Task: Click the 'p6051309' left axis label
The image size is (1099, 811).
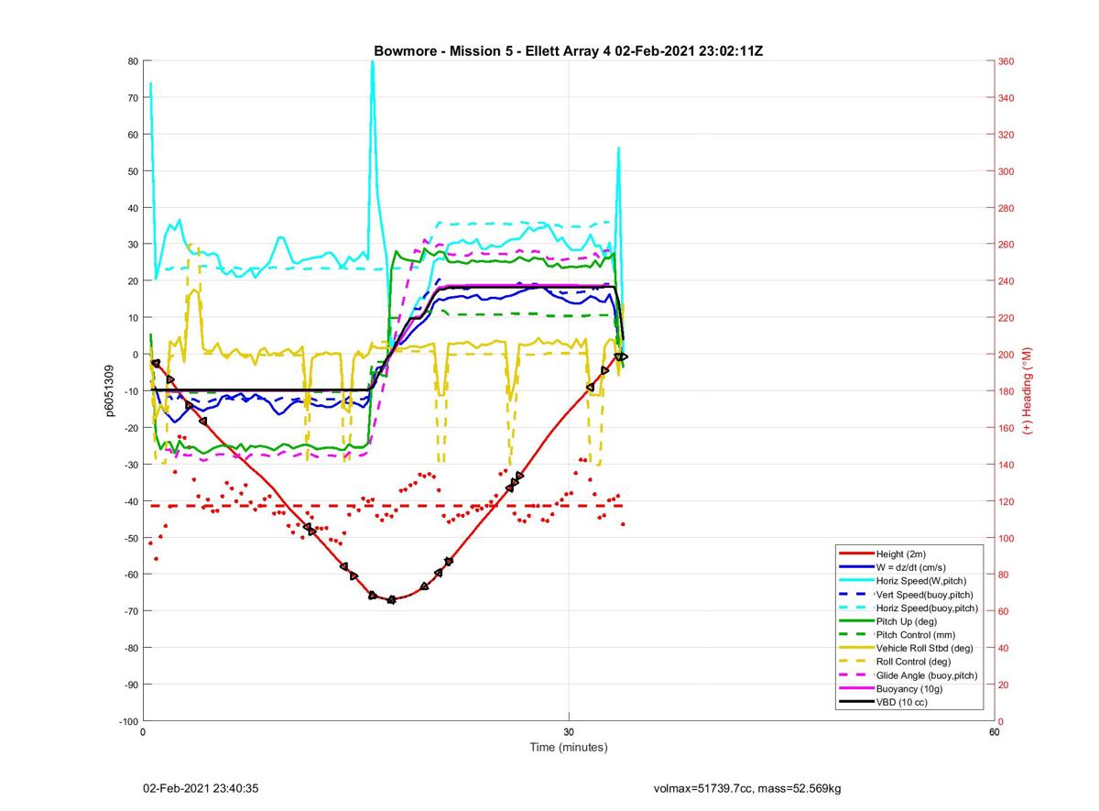Action: pos(109,390)
